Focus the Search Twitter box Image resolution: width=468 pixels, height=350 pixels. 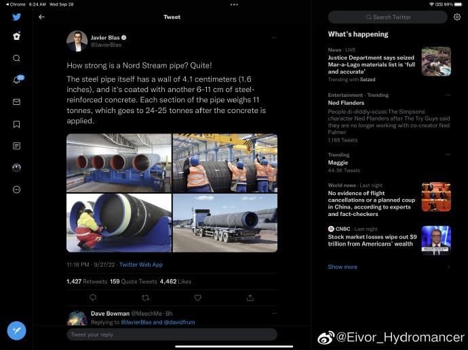(388, 18)
